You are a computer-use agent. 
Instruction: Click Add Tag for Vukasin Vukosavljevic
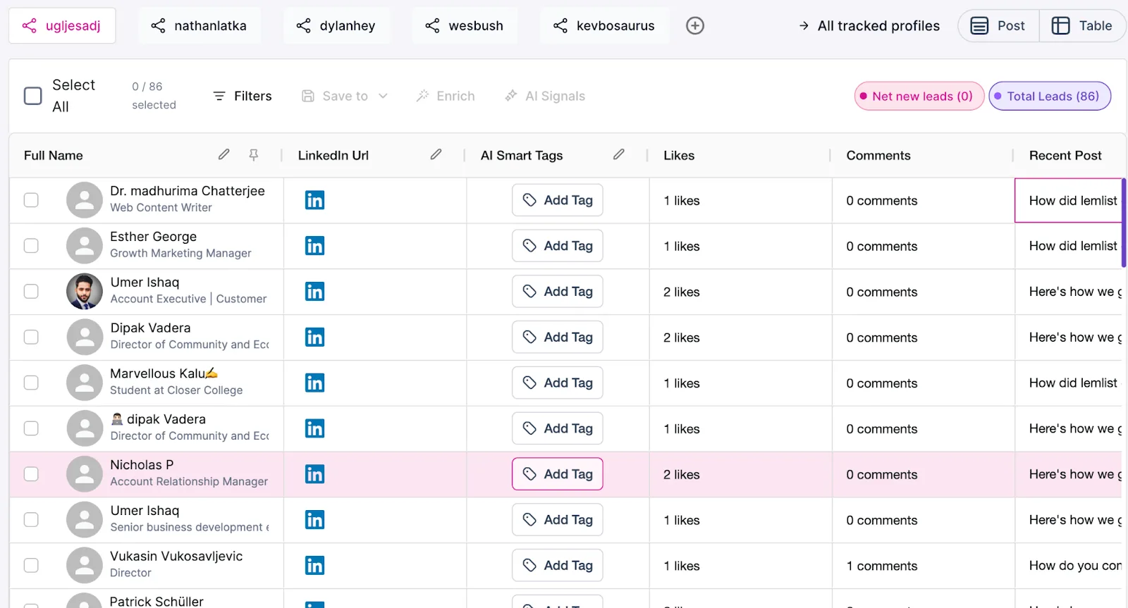(558, 565)
